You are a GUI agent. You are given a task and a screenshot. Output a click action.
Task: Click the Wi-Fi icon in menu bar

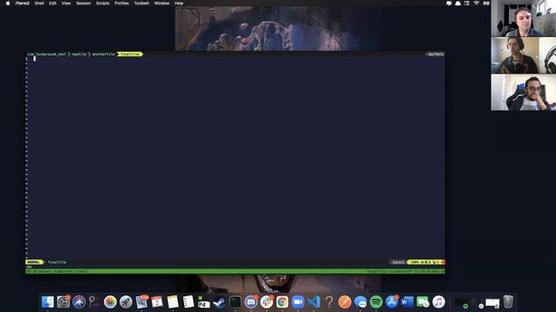(476, 3)
